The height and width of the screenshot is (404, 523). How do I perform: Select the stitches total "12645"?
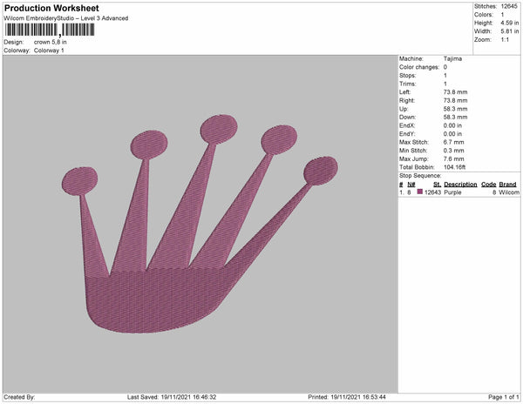coord(509,6)
